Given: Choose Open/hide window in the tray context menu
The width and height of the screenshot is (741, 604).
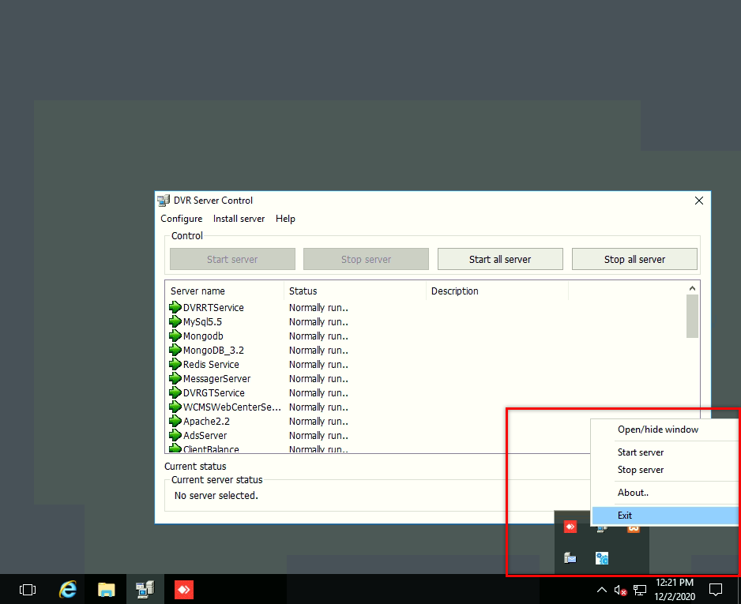Looking at the screenshot, I should point(665,430).
